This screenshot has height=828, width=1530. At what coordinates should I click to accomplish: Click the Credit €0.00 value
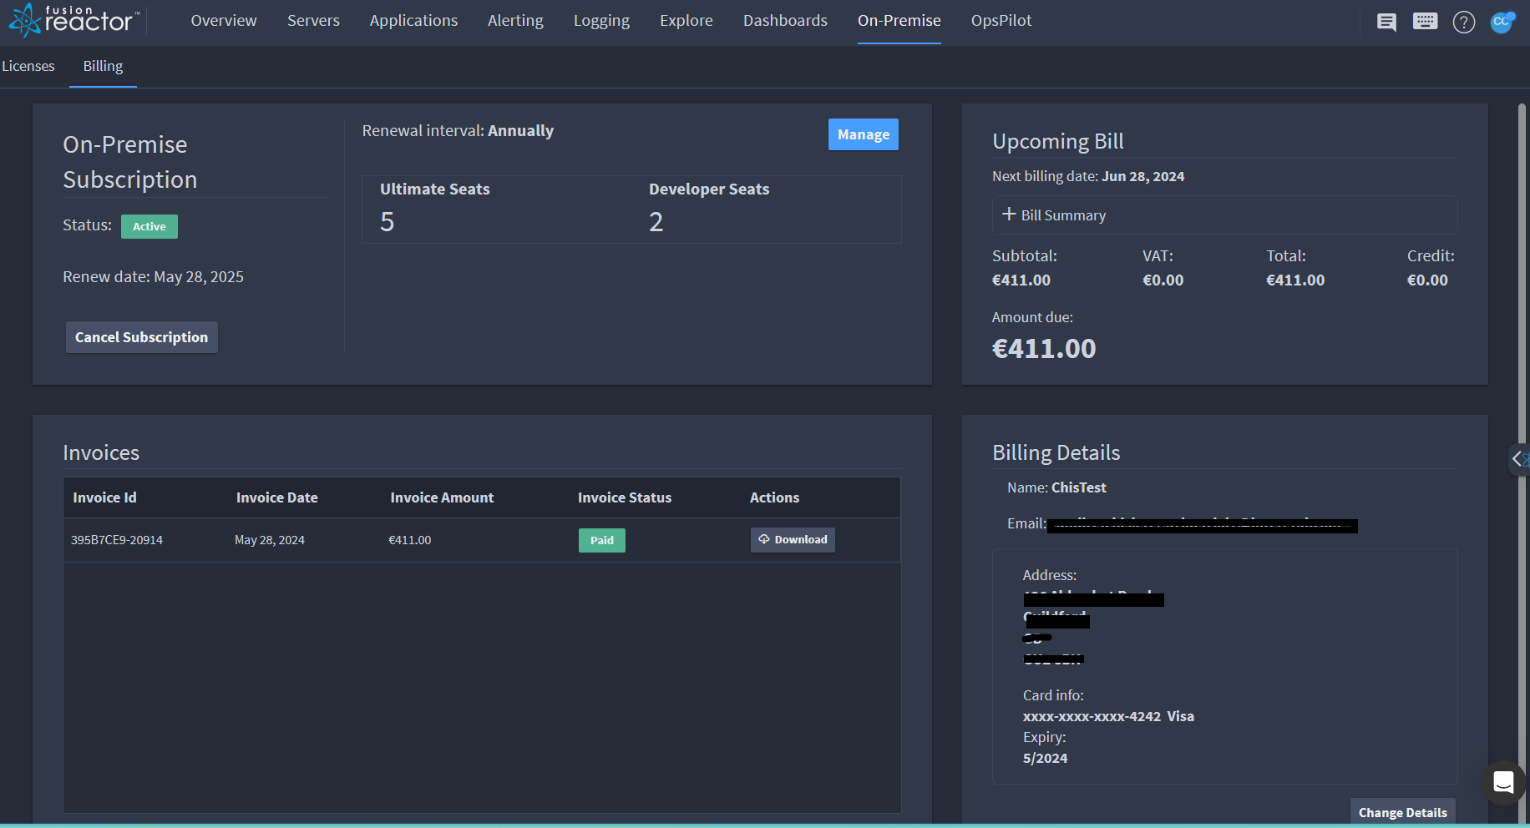click(1427, 280)
